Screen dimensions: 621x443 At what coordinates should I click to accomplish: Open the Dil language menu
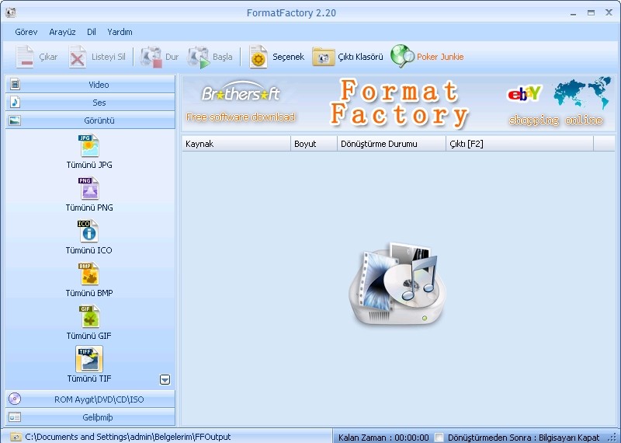[92, 32]
